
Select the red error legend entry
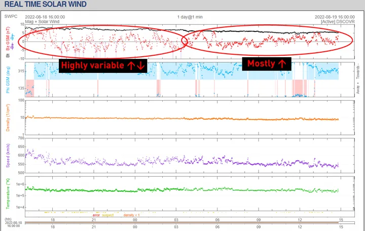tap(96, 215)
